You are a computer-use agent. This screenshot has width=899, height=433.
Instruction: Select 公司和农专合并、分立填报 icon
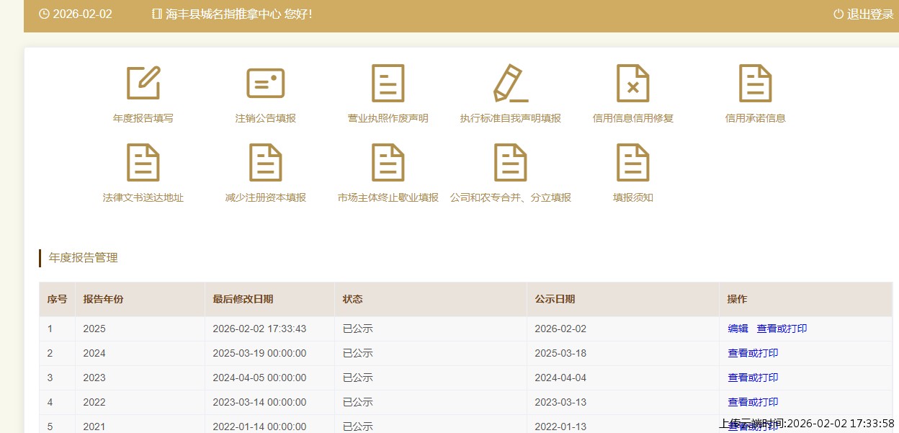pyautogui.click(x=510, y=163)
